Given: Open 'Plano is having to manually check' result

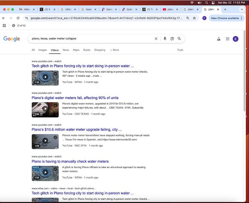Looking at the screenshot, I should pyautogui.click(x=70, y=161).
